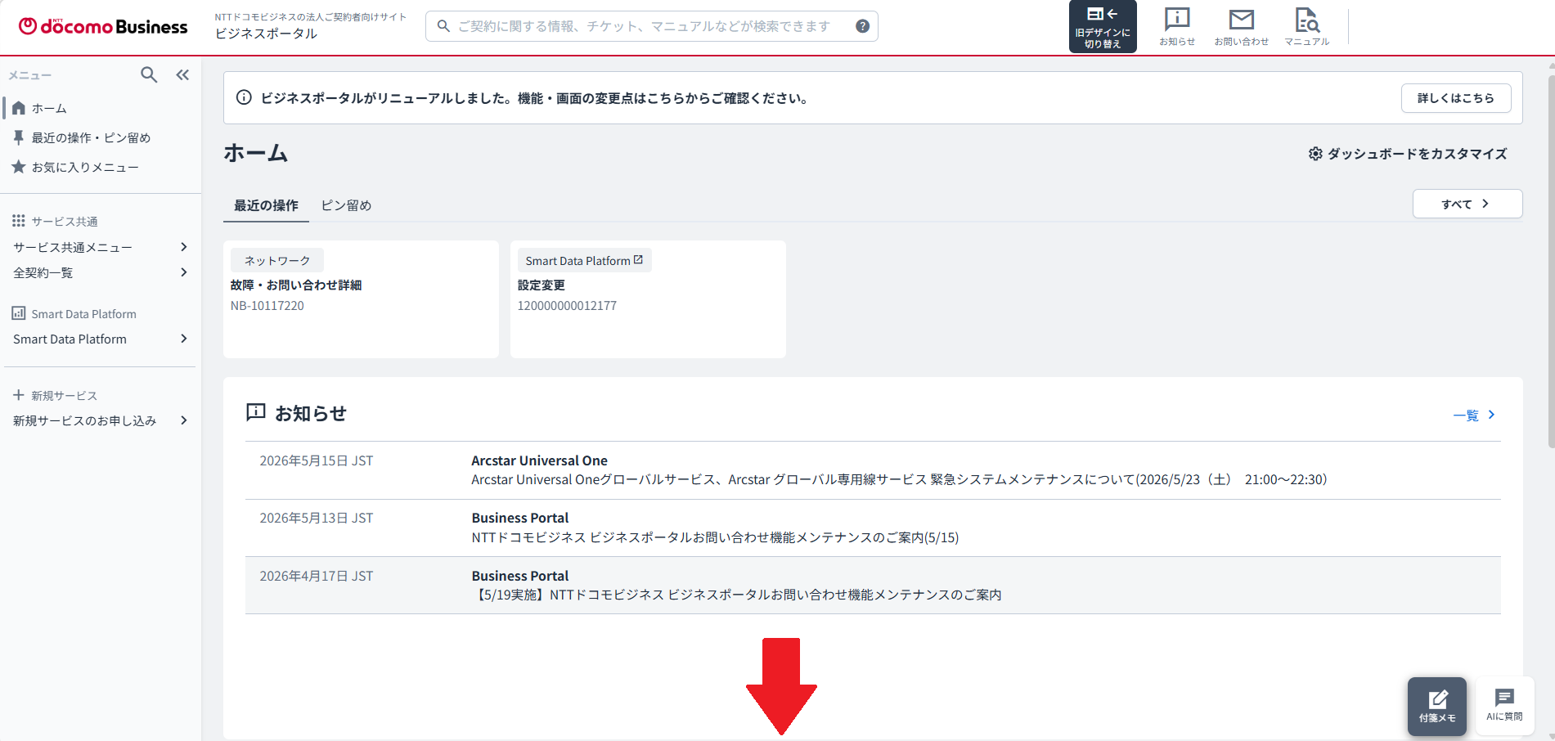Click the ビジネスポータル site title
The width and height of the screenshot is (1555, 741).
(x=266, y=34)
